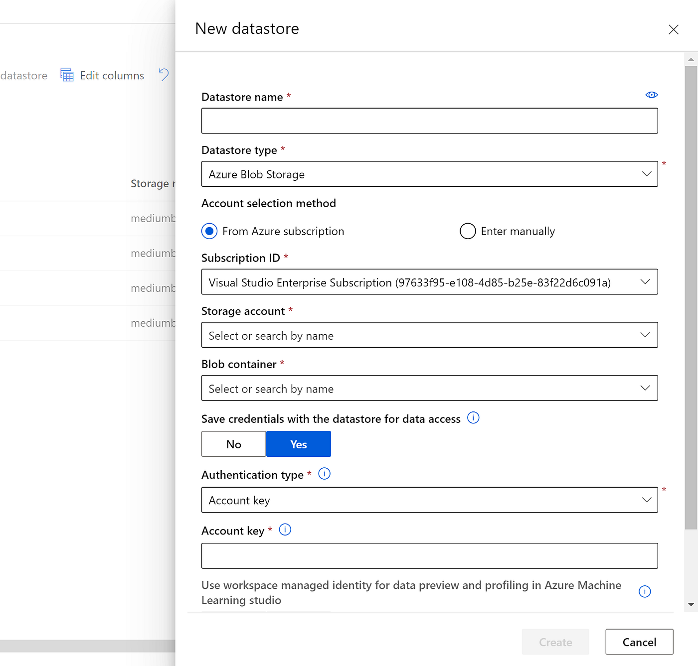Cancel creating the datastore
This screenshot has width=698, height=666.
click(x=639, y=642)
